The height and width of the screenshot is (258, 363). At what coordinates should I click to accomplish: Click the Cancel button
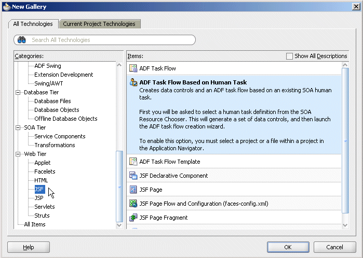click(334, 247)
